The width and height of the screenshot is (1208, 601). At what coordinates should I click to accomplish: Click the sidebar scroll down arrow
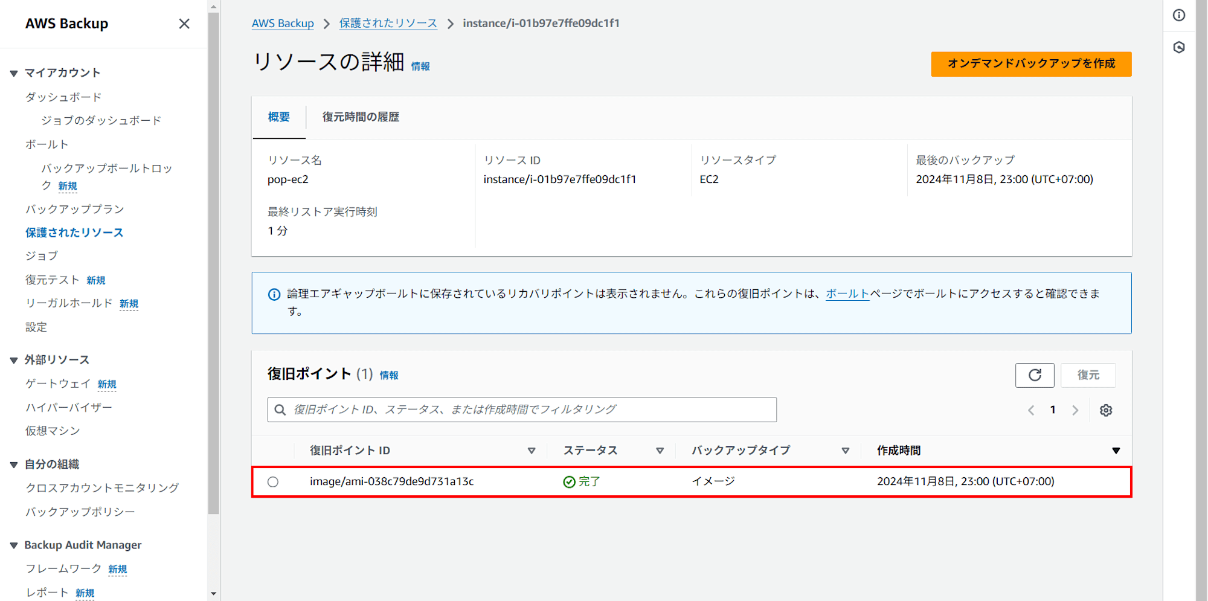pyautogui.click(x=213, y=594)
